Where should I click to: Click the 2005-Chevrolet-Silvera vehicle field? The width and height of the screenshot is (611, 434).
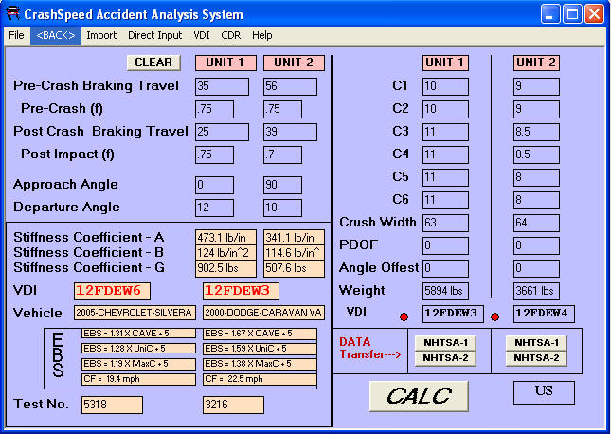click(x=135, y=313)
